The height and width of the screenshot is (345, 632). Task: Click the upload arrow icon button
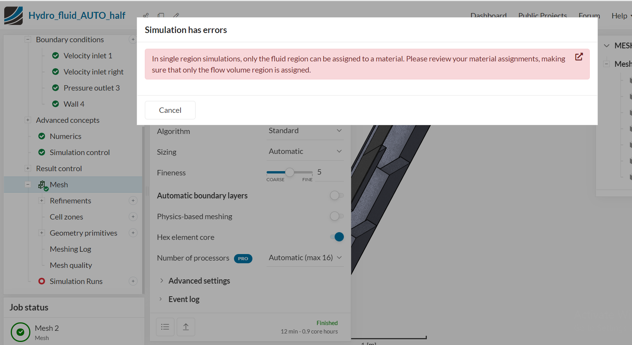(186, 327)
